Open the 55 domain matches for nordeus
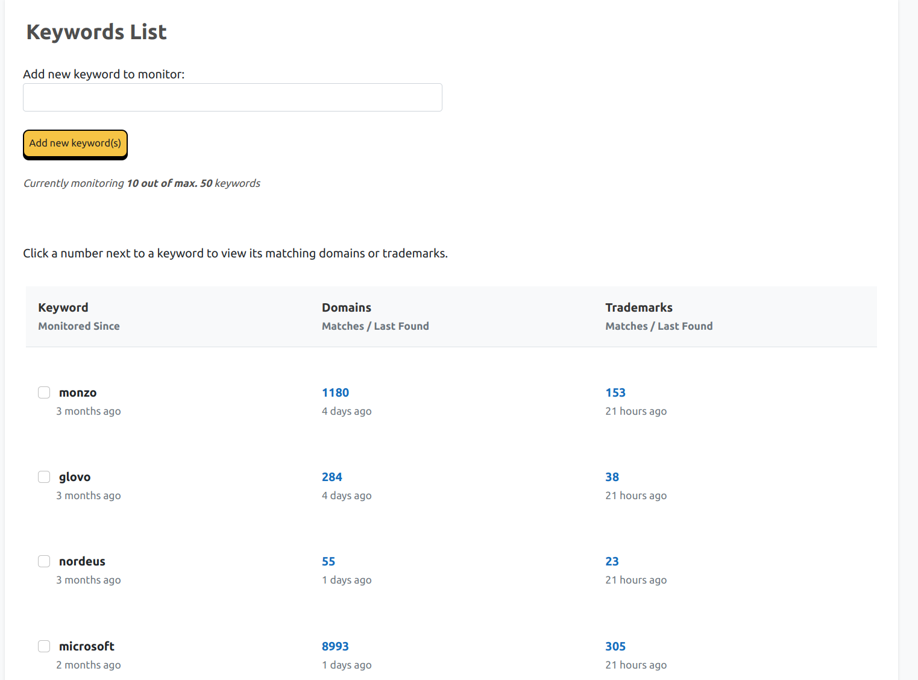The image size is (918, 680). coord(329,561)
